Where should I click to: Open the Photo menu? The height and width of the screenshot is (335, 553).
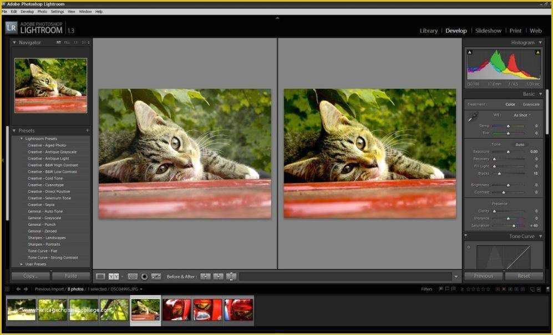[42, 12]
